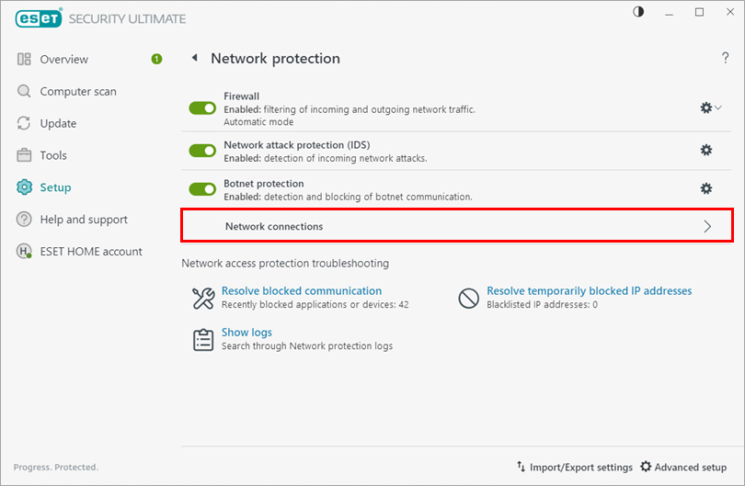Viewport: 745px width, 486px height.
Task: Disable the Firewall toggle
Action: click(x=202, y=108)
